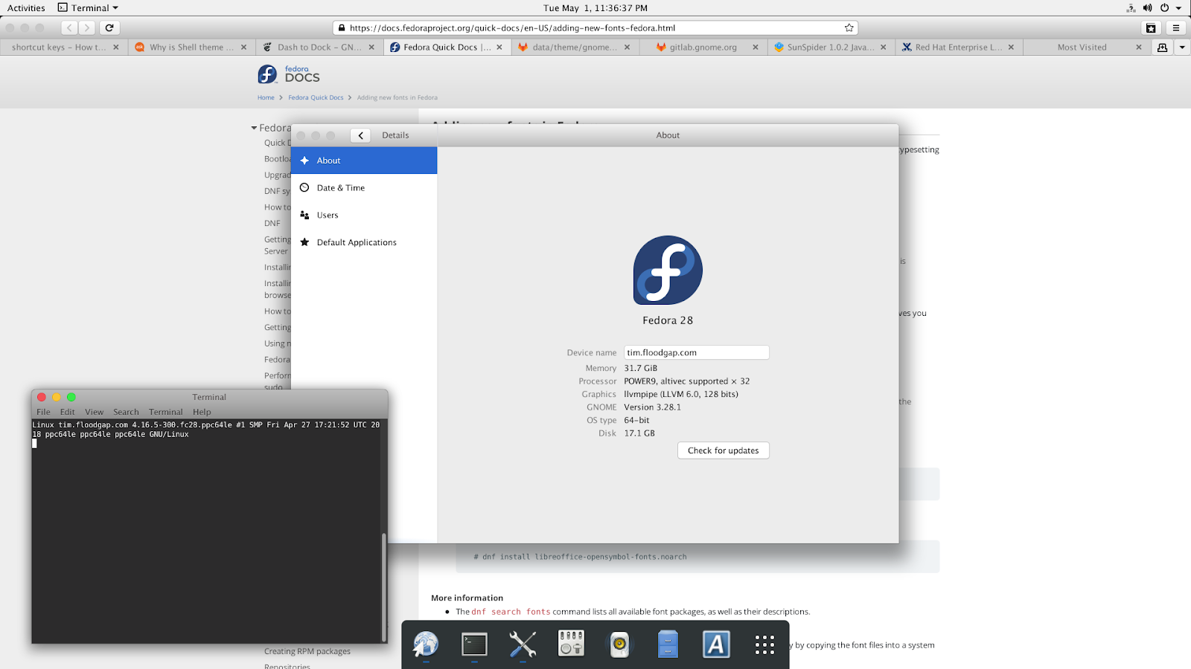The width and height of the screenshot is (1191, 669).
Task: Click the Device name field 'tim.floodgap.com'
Action: coord(697,353)
